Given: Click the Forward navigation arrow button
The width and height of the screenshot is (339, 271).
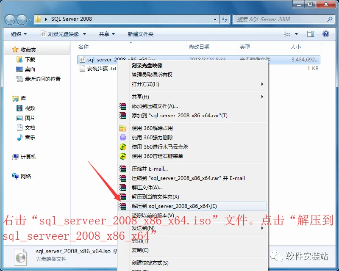Looking at the screenshot, I should click(22, 19).
